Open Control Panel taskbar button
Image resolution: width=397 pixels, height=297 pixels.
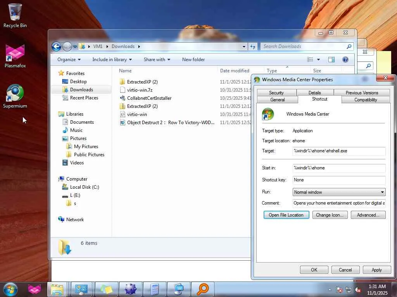point(81,289)
